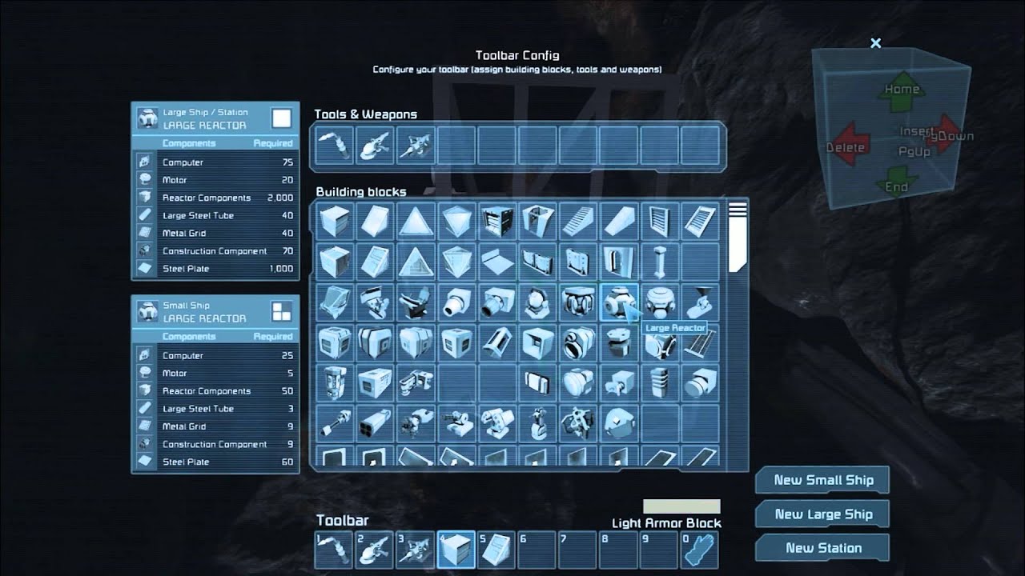Click the Small Ship Large Reactor icon header
This screenshot has height=576, width=1025.
147,312
